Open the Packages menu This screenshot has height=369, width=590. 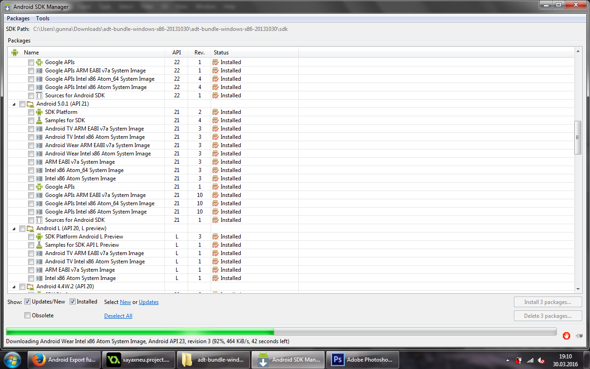pos(18,18)
